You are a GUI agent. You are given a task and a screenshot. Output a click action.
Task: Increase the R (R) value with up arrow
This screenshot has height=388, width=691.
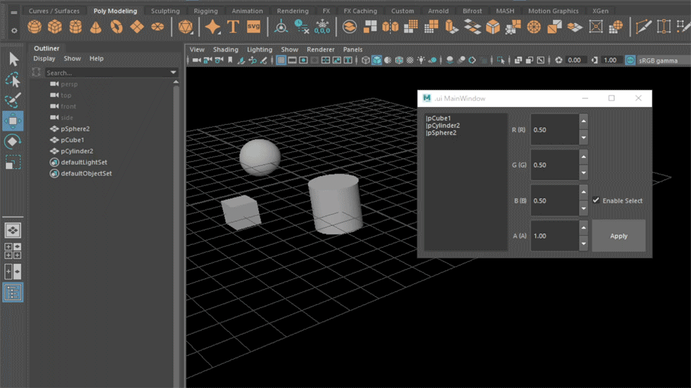tap(584, 120)
